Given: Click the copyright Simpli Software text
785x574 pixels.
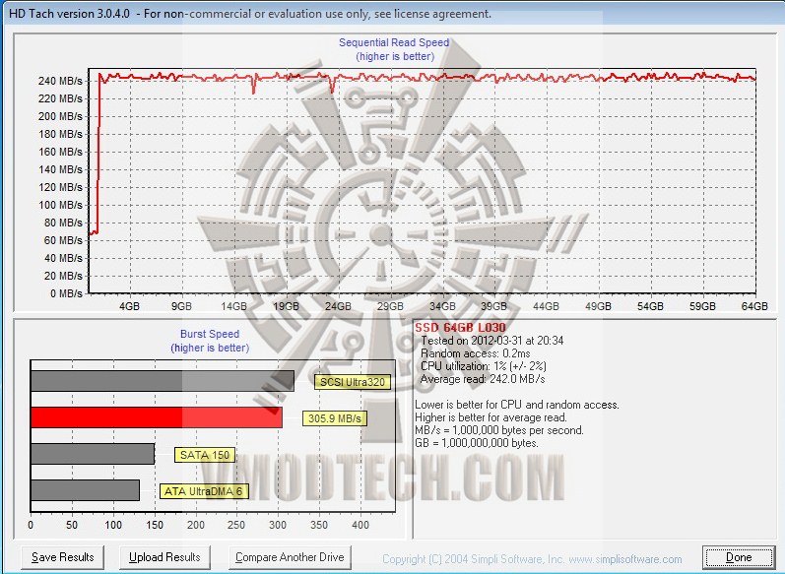Looking at the screenshot, I should (532, 559).
